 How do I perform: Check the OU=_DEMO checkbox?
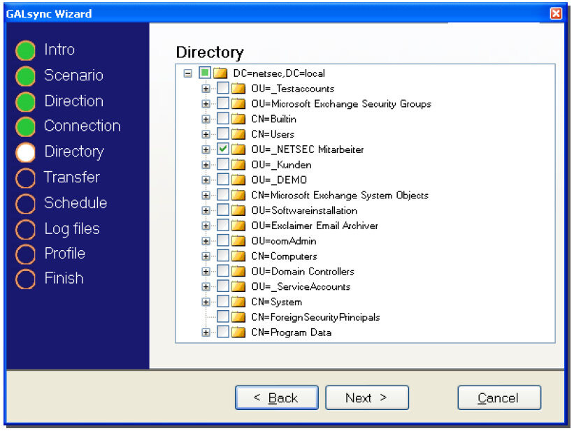(x=223, y=180)
